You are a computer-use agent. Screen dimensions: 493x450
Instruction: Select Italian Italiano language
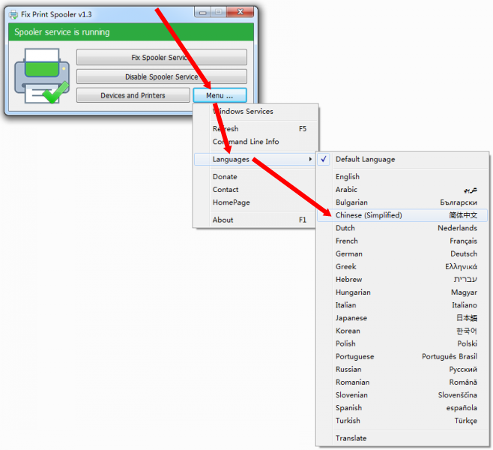(402, 305)
